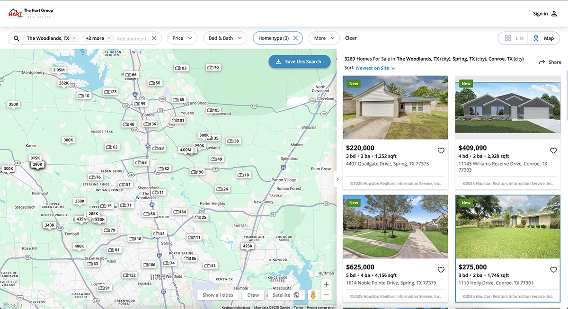Remove The Woodlands, TX location chip
Image resolution: width=568 pixels, height=309 pixels.
[74, 38]
